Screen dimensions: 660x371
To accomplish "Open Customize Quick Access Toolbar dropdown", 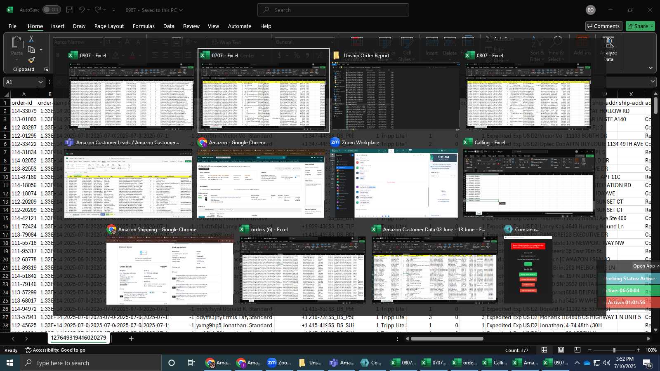I will [x=113, y=10].
